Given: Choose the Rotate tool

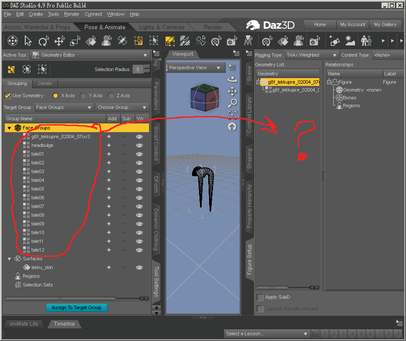Looking at the screenshot, I should tap(44, 41).
